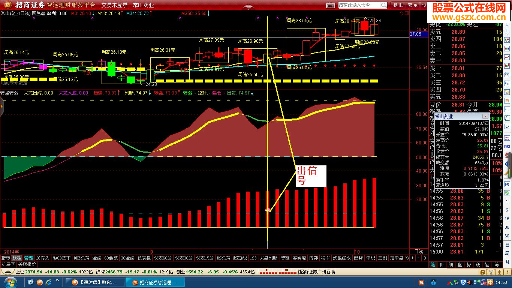Screen dimensions: 512x288
Task: Select the daily 日 period in sidebar
Action: coord(507,244)
